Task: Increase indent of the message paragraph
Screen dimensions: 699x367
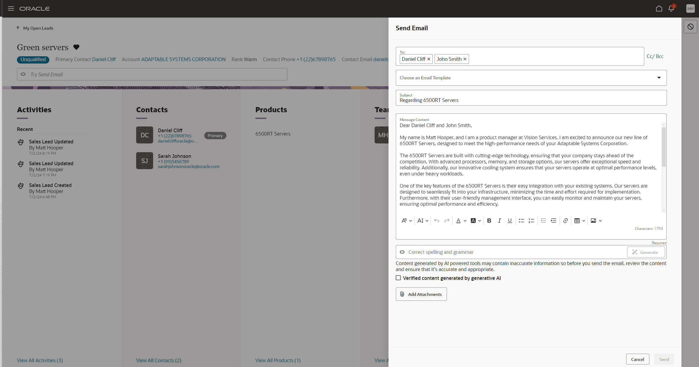Action: click(x=553, y=221)
